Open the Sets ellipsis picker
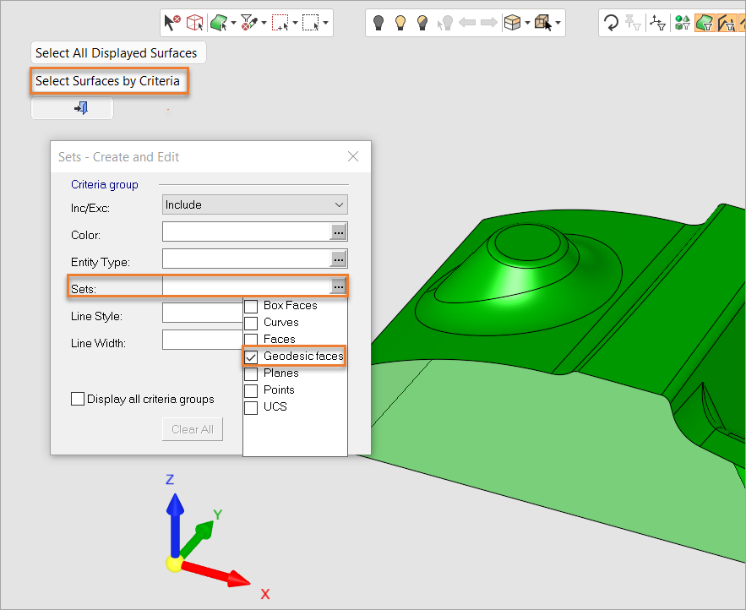Image resolution: width=746 pixels, height=610 pixels. (x=338, y=287)
